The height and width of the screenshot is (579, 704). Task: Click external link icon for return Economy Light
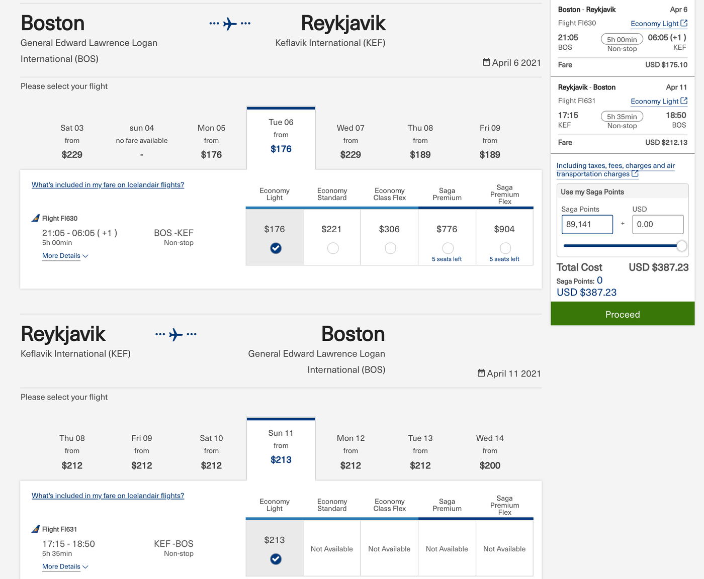point(684,101)
